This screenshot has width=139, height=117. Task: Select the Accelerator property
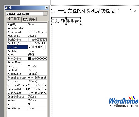[18, 28]
